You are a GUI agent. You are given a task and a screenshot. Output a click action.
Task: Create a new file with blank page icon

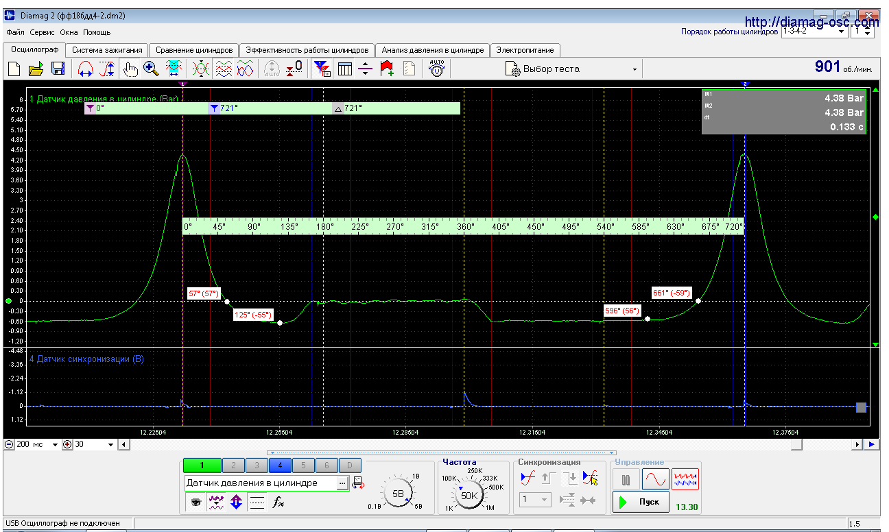coord(14,69)
